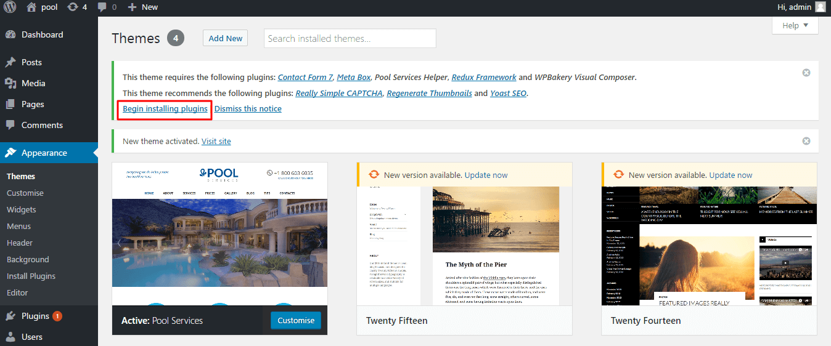831x346 pixels.
Task: Click the Twenty Fourteen update refresh icon
Action: (x=618, y=175)
